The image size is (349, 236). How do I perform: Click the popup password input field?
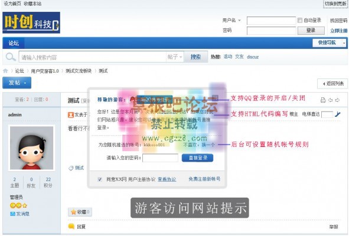click(x=160, y=158)
